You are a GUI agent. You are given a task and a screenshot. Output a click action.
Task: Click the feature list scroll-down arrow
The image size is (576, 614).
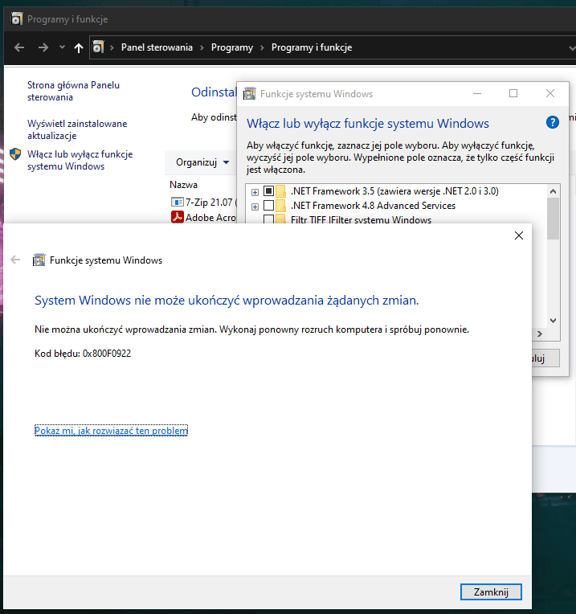553,321
